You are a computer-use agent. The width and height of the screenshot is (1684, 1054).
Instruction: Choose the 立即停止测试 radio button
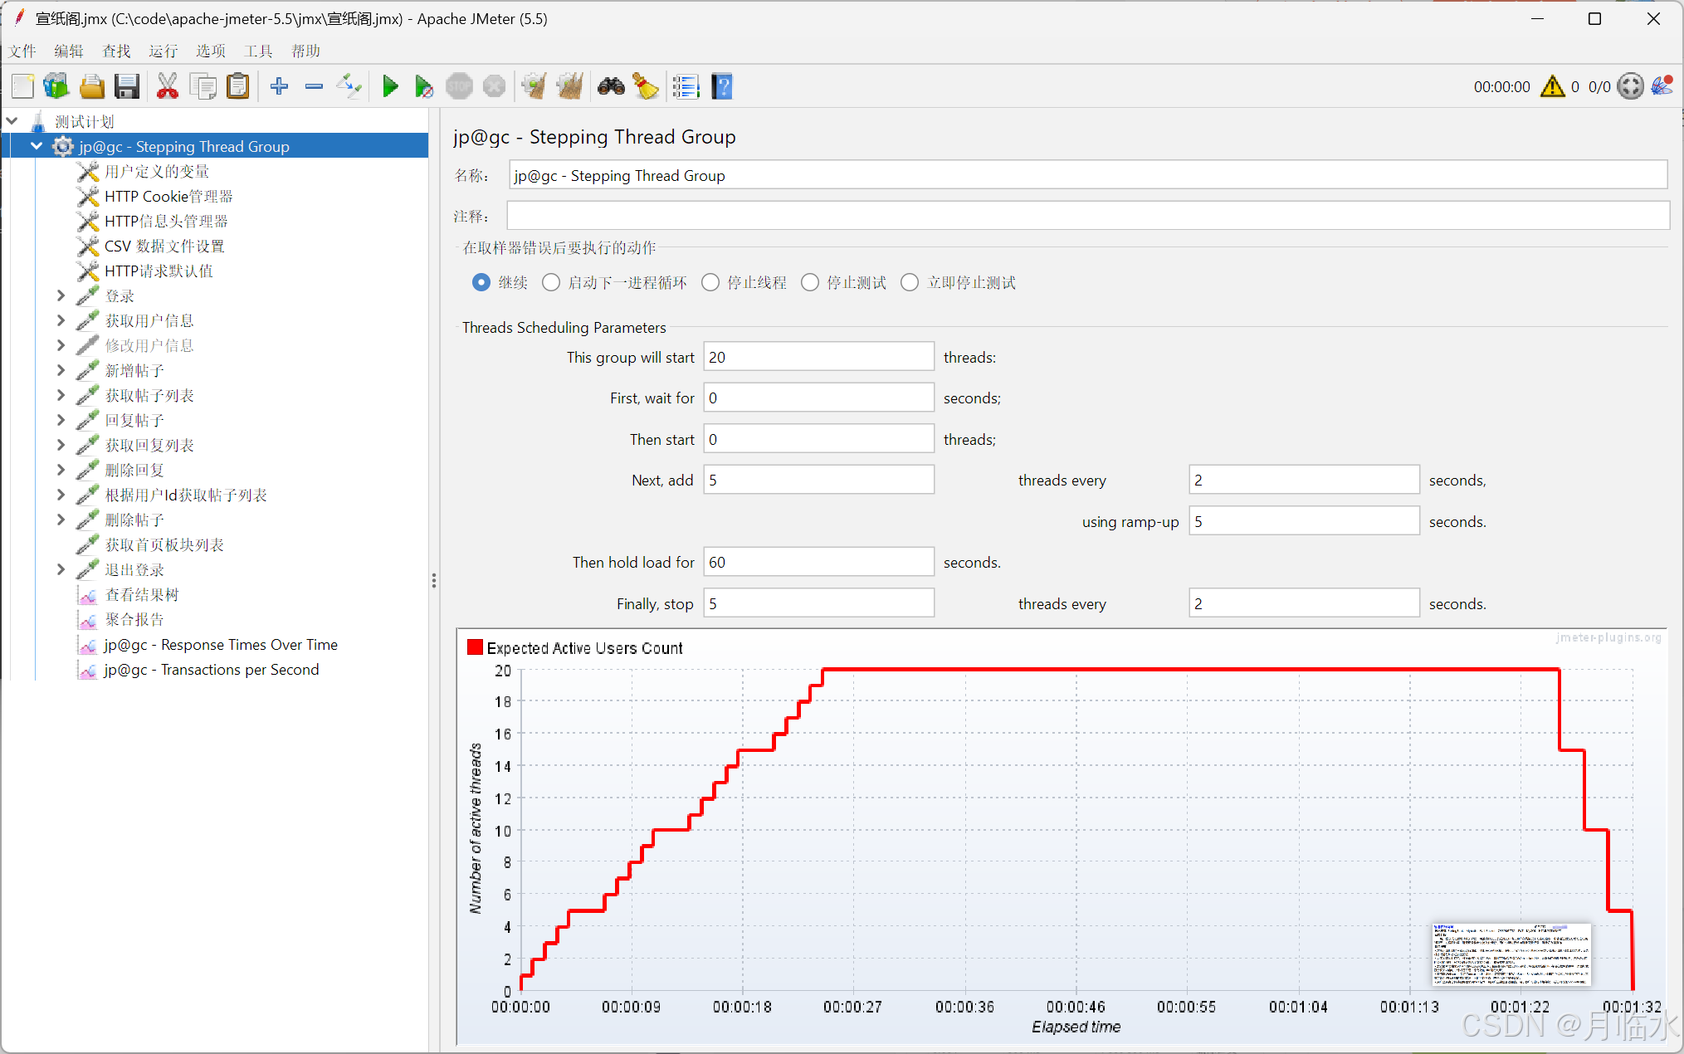click(x=910, y=283)
